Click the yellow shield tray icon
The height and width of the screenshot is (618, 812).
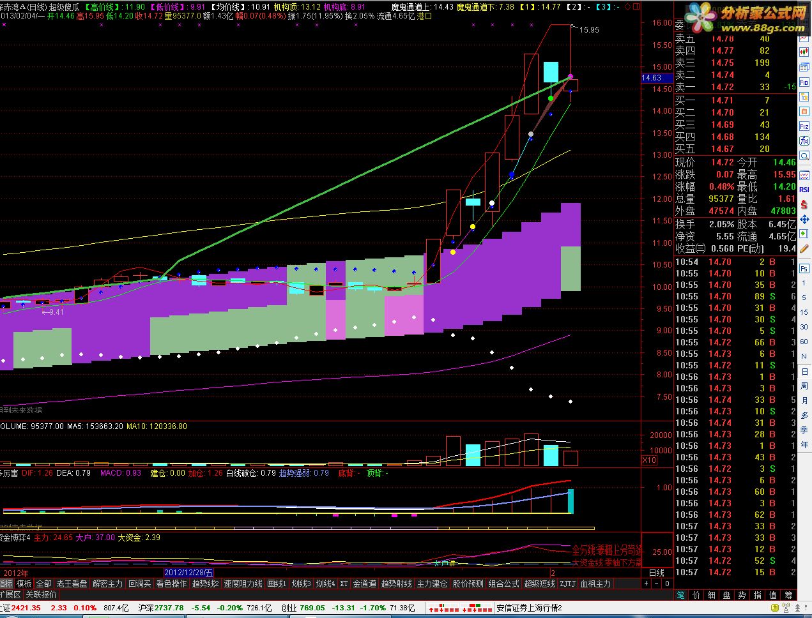point(774,607)
